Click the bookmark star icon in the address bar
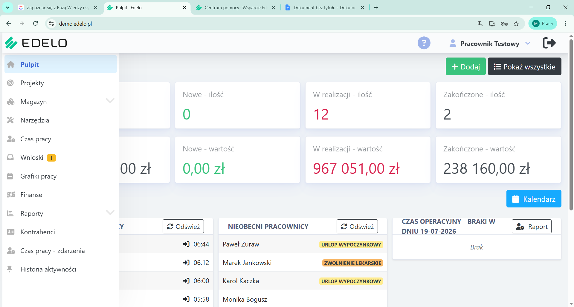This screenshot has height=307, width=574. (516, 24)
